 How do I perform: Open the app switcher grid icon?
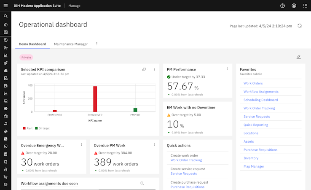pyautogui.click(x=305, y=5)
